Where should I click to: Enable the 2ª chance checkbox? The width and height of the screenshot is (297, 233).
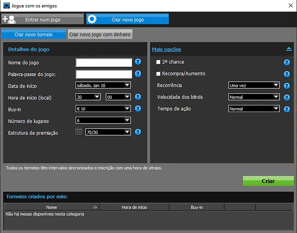(x=158, y=62)
